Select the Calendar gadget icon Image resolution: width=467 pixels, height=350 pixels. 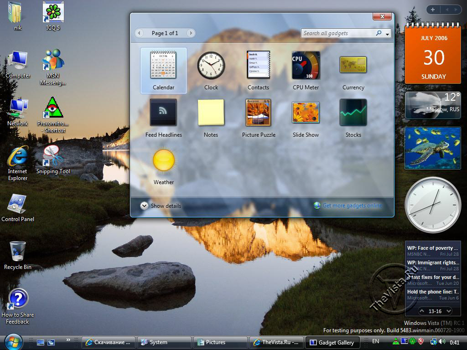(163, 65)
